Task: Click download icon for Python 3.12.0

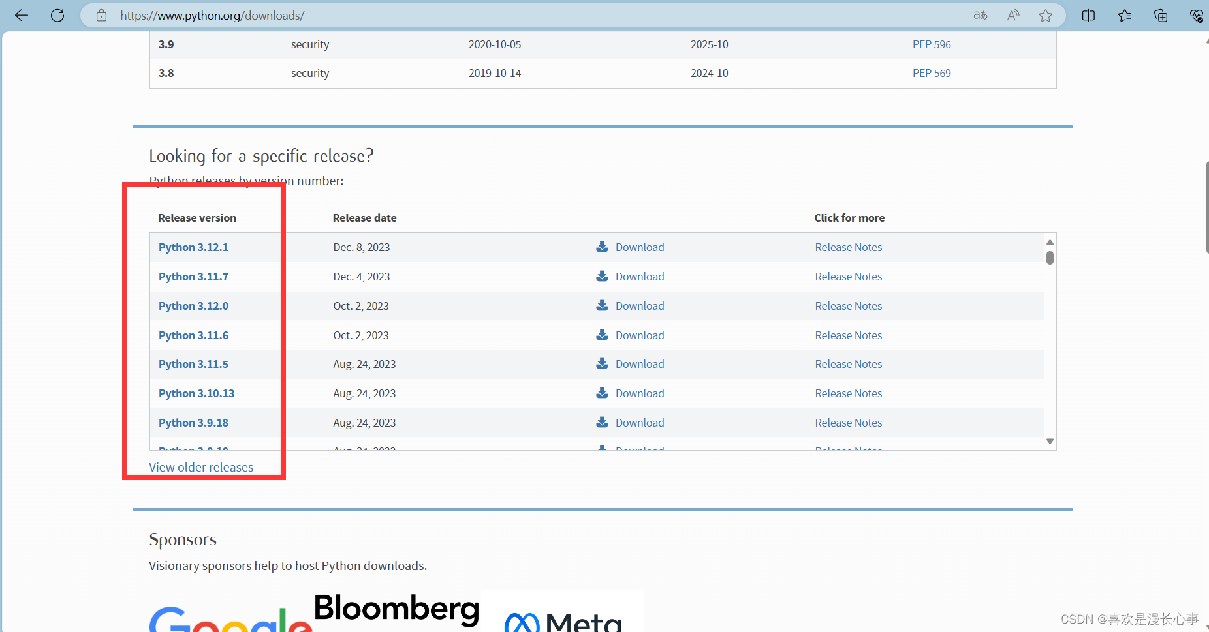Action: click(602, 305)
